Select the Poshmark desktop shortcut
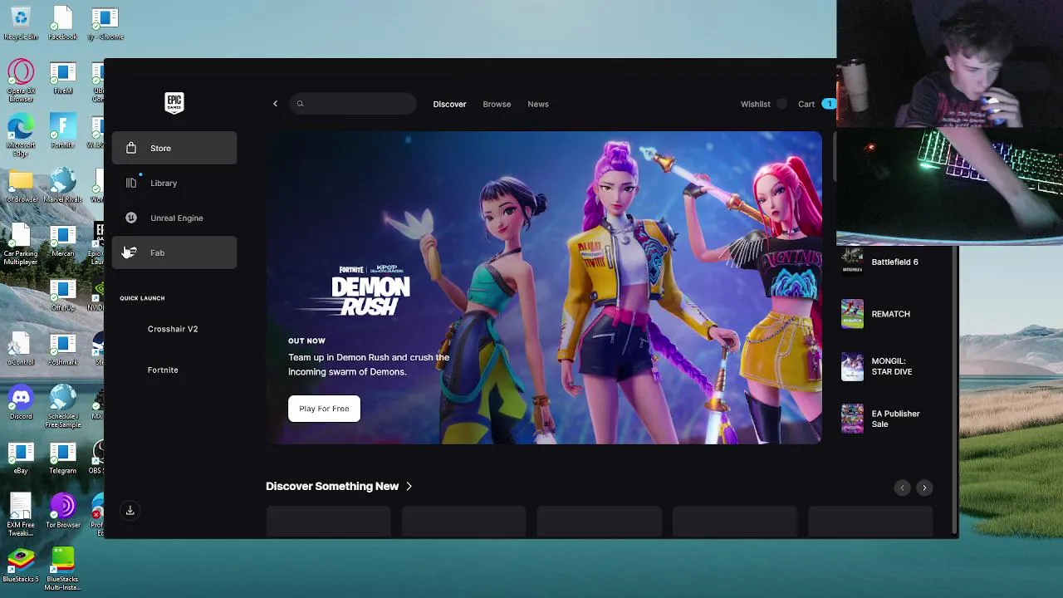 tap(62, 349)
